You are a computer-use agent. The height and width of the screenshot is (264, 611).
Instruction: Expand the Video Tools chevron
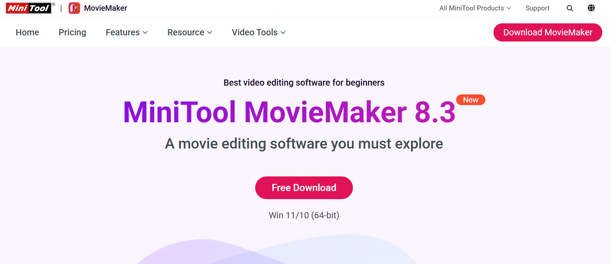[x=283, y=32]
